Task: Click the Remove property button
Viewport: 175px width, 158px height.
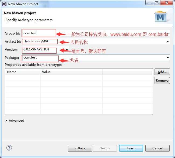Action: coord(162,81)
